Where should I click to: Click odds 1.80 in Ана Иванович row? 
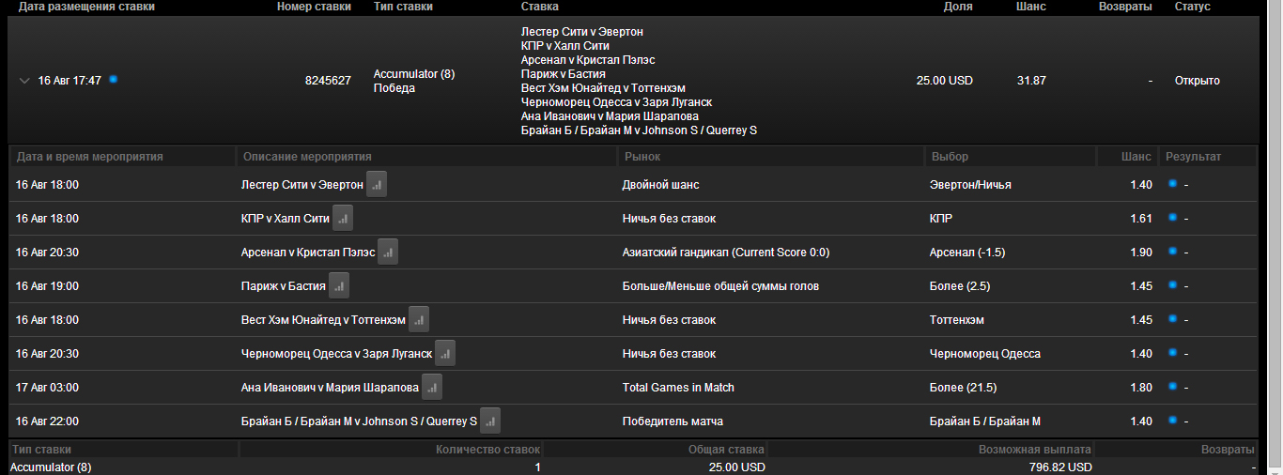coord(1141,388)
